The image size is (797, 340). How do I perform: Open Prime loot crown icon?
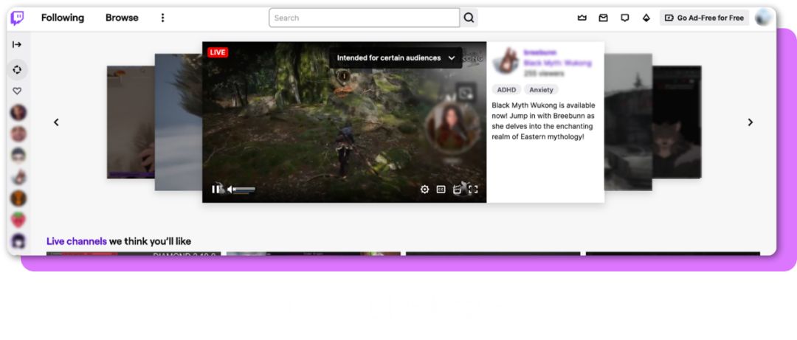click(582, 18)
